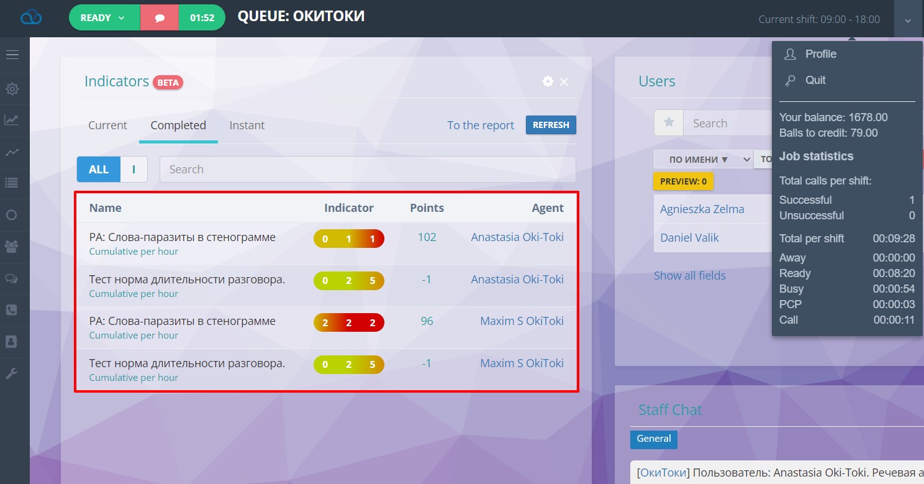Switch to the Current tab
Image resolution: width=924 pixels, height=484 pixels.
click(107, 125)
